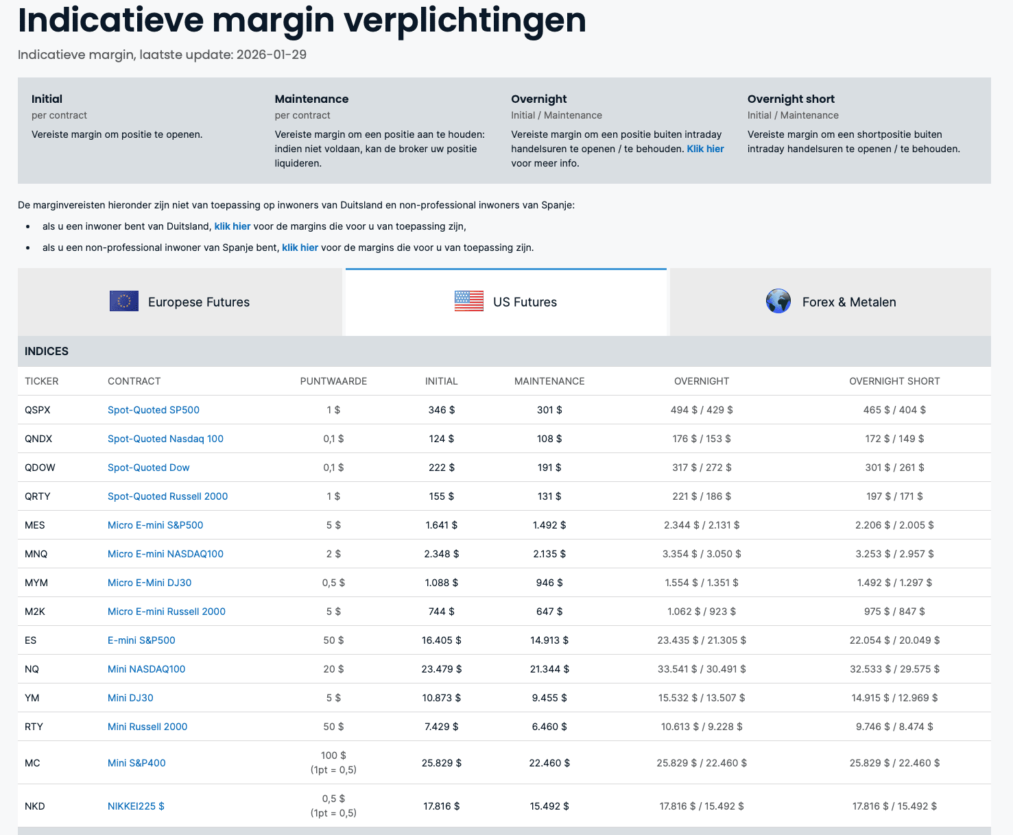The width and height of the screenshot is (1013, 835).
Task: Click overnight value 494 $ / 429 $
Action: [x=702, y=410]
